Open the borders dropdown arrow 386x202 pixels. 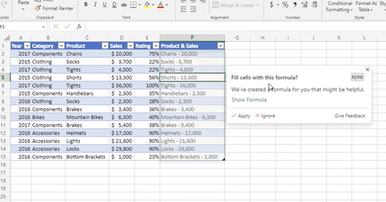coord(139,5)
